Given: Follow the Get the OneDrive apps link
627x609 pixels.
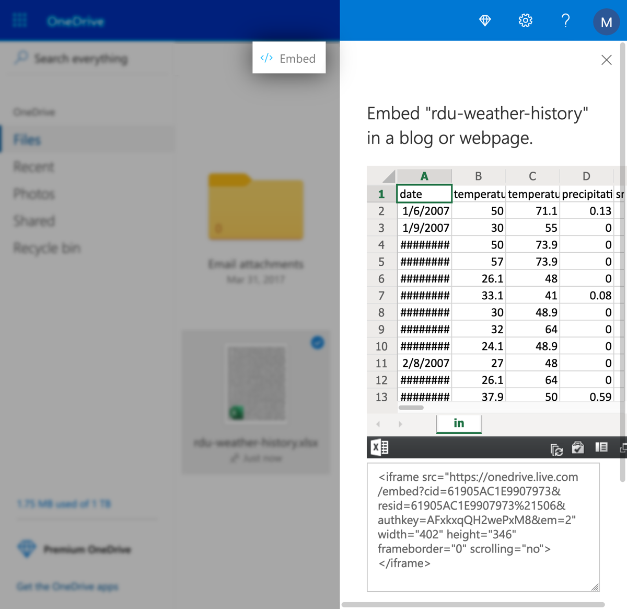Looking at the screenshot, I should pyautogui.click(x=67, y=587).
